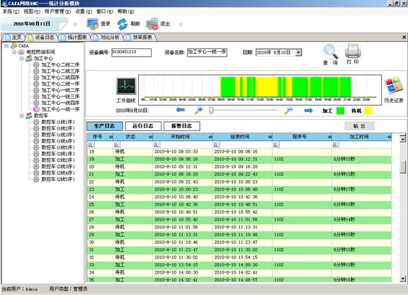Image resolution: width=408 pixels, height=295 pixels.
Task: Collapse the 数控车 tree group
Action: 22,116
